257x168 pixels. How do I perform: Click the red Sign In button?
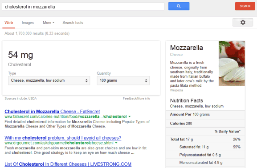(245, 6)
